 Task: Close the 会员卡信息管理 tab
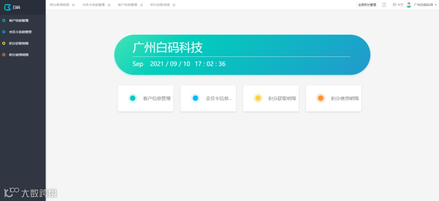[x=109, y=5]
